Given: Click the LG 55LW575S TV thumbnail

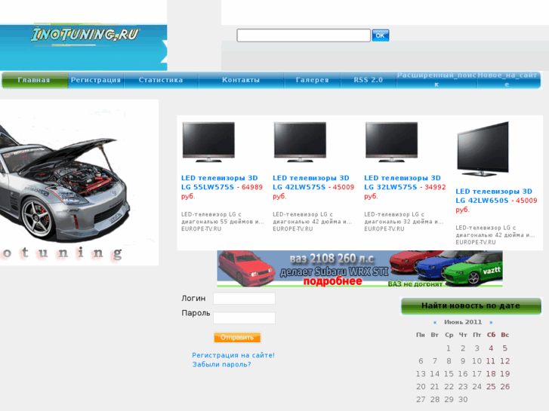Looking at the screenshot, I should pyautogui.click(x=208, y=142).
